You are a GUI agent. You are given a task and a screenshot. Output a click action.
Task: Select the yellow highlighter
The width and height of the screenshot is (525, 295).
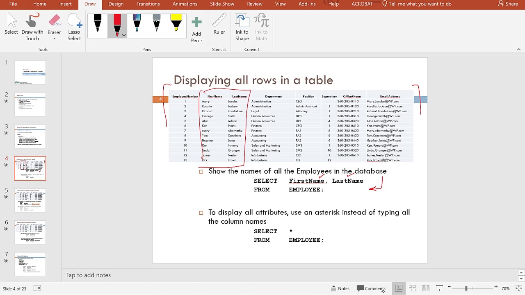[176, 23]
